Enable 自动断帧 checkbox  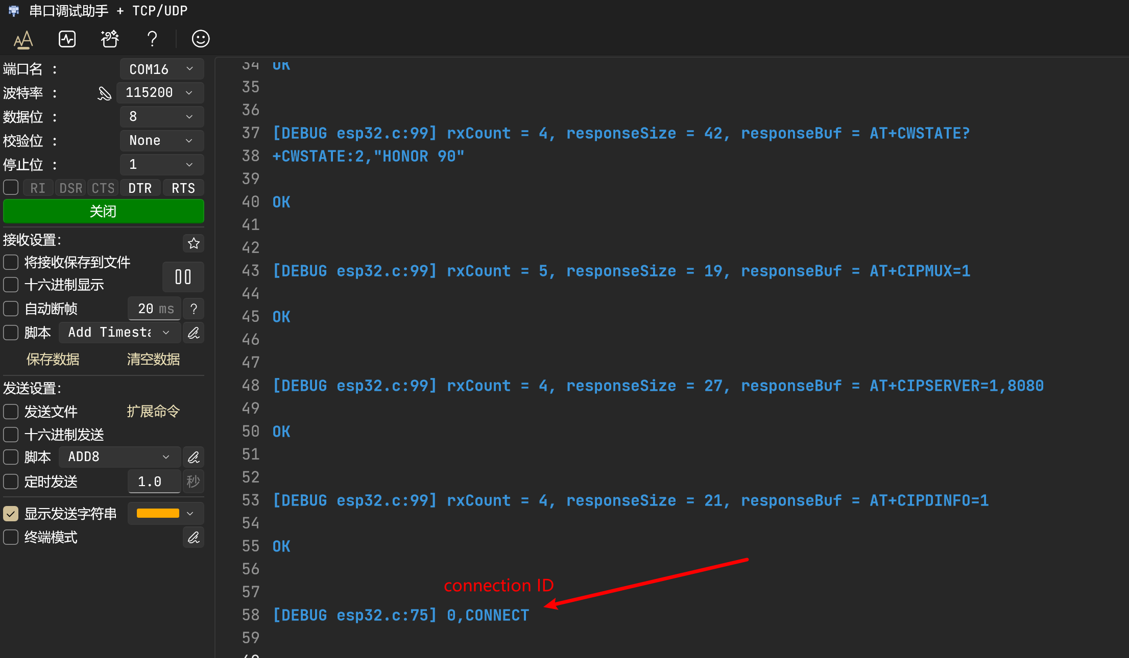pyautogui.click(x=11, y=309)
